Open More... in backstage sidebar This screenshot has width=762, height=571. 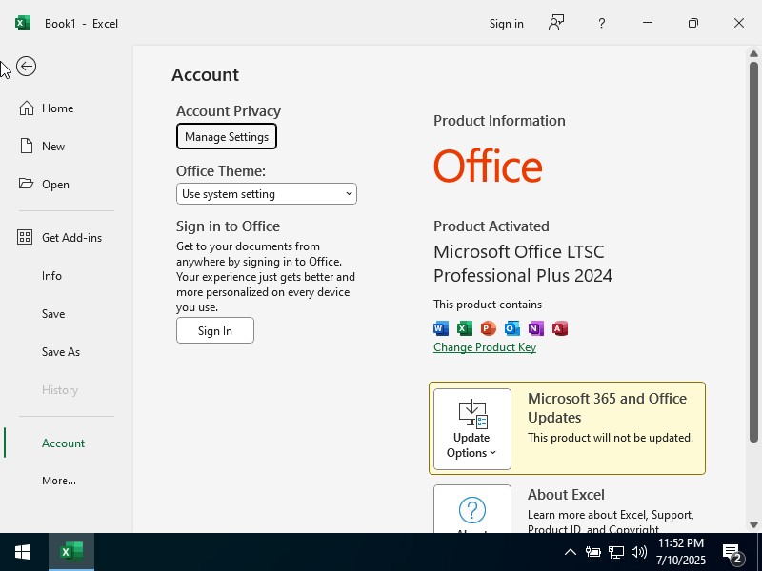pos(59,481)
